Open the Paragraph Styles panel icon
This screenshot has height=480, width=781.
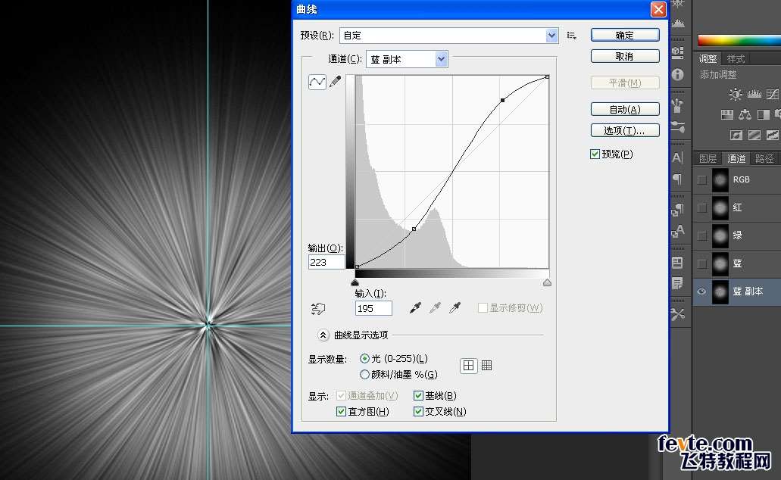pyautogui.click(x=678, y=210)
